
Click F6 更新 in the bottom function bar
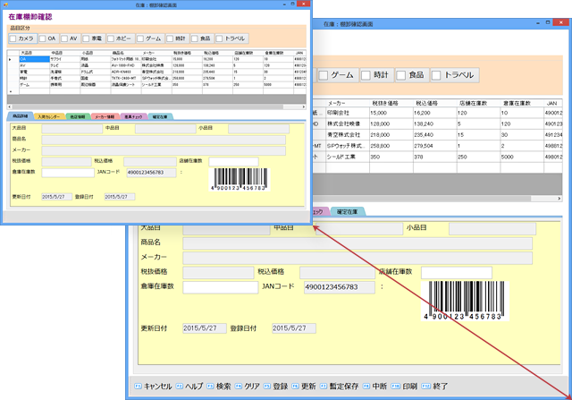point(304,386)
